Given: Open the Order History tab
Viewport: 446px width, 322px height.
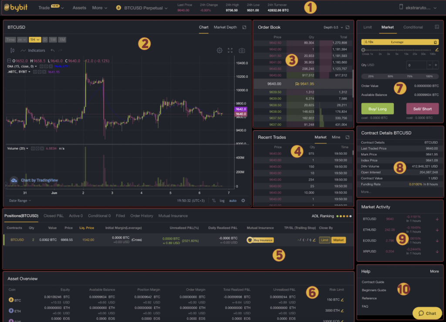Looking at the screenshot, I should (x=142, y=216).
